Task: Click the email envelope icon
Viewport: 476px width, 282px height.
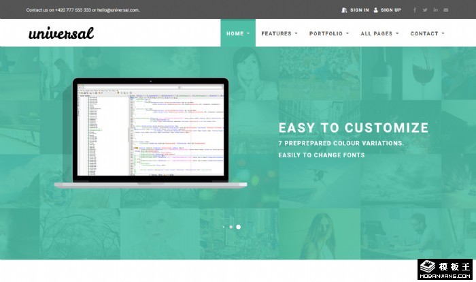Action: (x=446, y=10)
